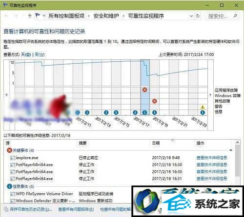Click the details list vertical scrollbar
The height and width of the screenshot is (217, 244).
[237, 161]
